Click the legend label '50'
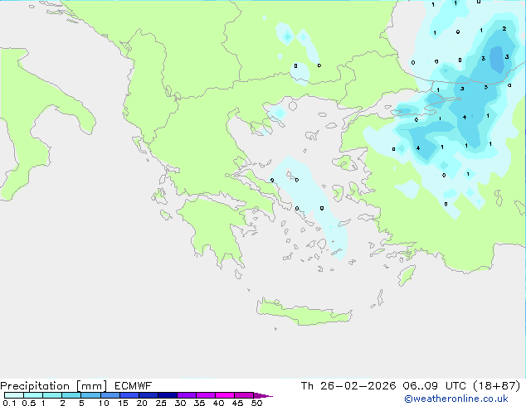Image resolution: width=526 pixels, height=406 pixels. click(256, 403)
